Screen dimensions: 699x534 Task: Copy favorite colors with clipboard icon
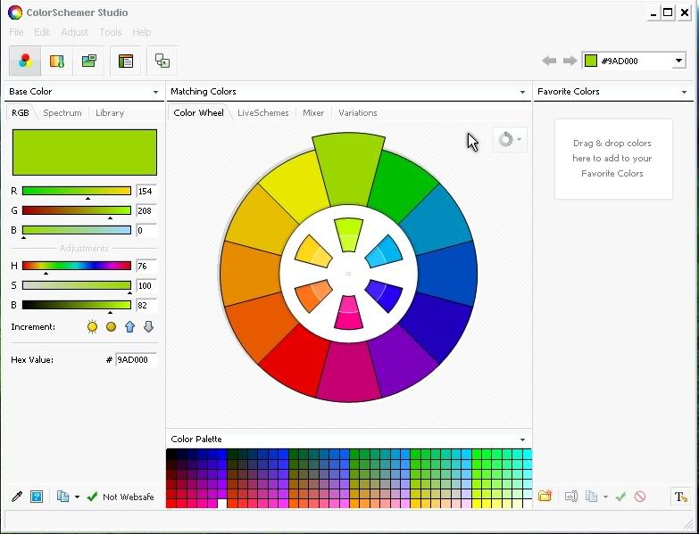point(591,497)
